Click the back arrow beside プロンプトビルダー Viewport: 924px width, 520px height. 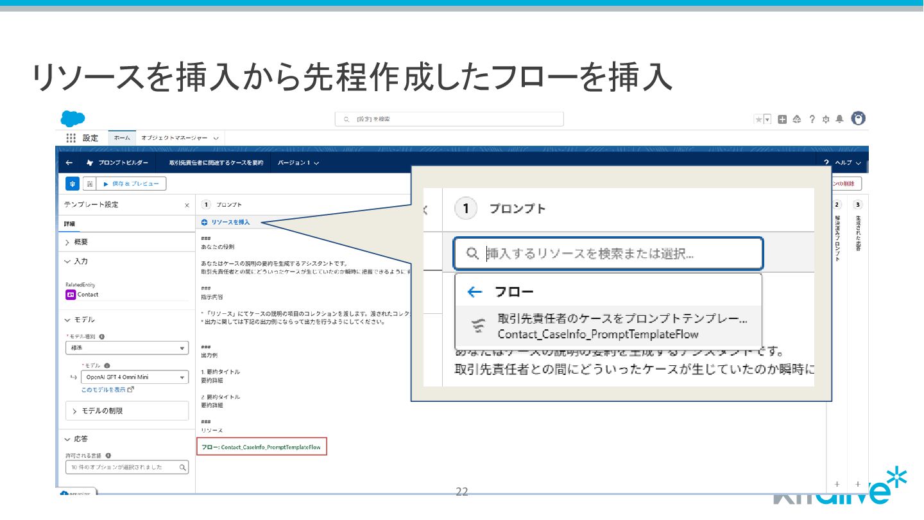tap(69, 163)
